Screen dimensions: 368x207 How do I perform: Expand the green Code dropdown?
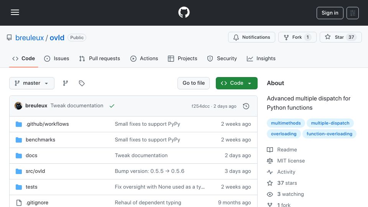[x=237, y=83]
